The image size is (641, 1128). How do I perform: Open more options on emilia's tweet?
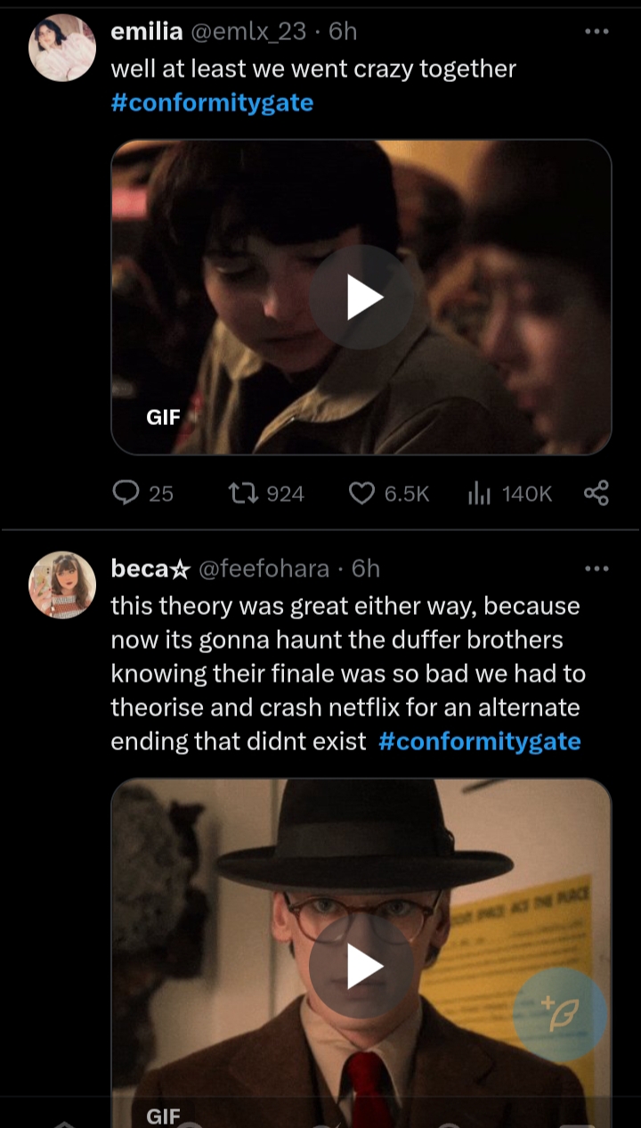tap(596, 31)
